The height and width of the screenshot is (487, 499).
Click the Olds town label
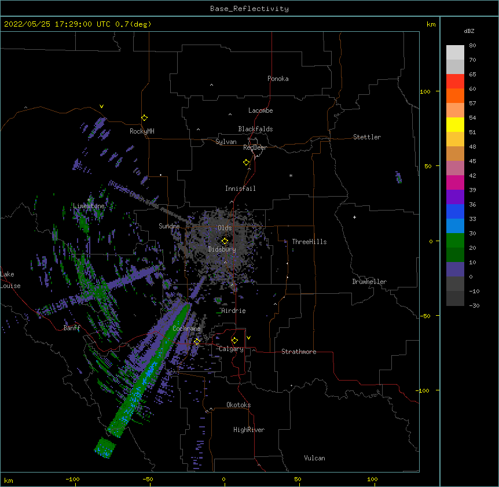click(225, 228)
